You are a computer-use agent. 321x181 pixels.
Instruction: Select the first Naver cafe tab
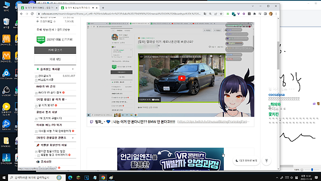click(42, 8)
